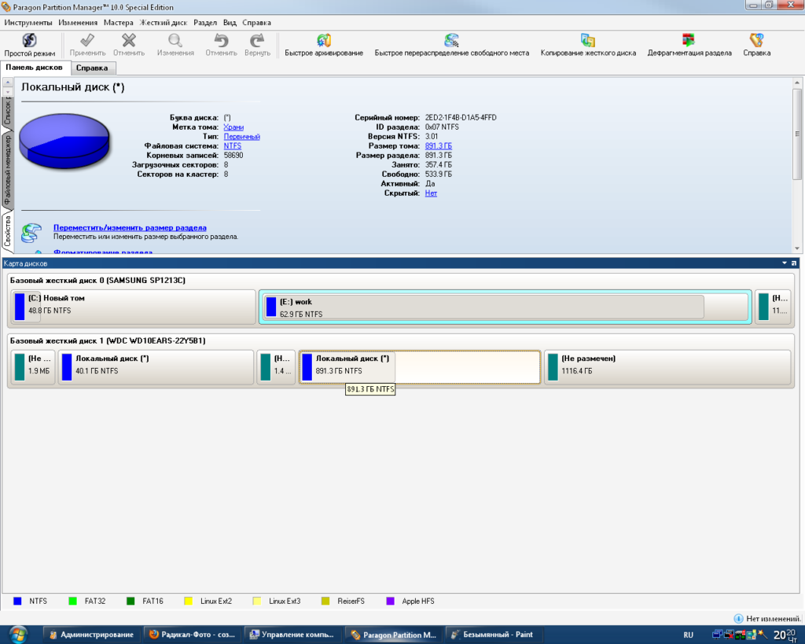Click the Нет link next to Скрытый
Image resolution: width=805 pixels, height=644 pixels.
click(431, 193)
